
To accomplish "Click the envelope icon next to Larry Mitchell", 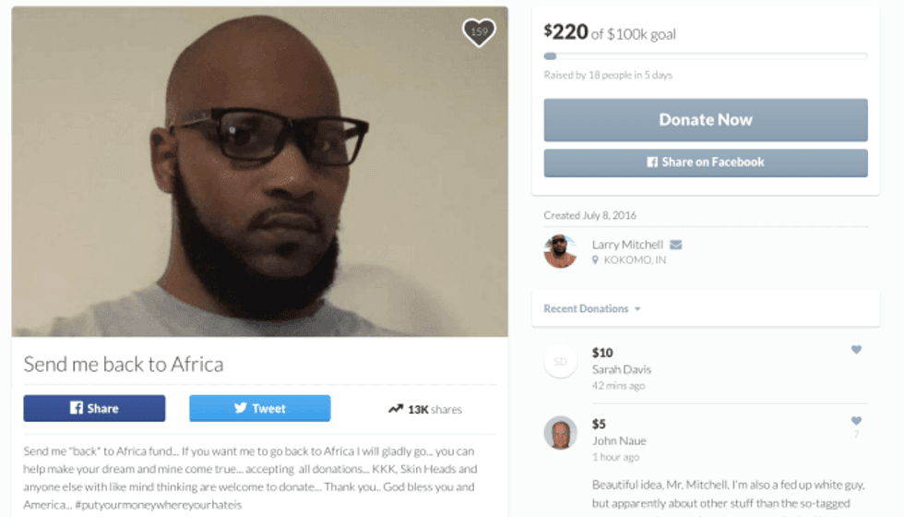I will (x=675, y=245).
